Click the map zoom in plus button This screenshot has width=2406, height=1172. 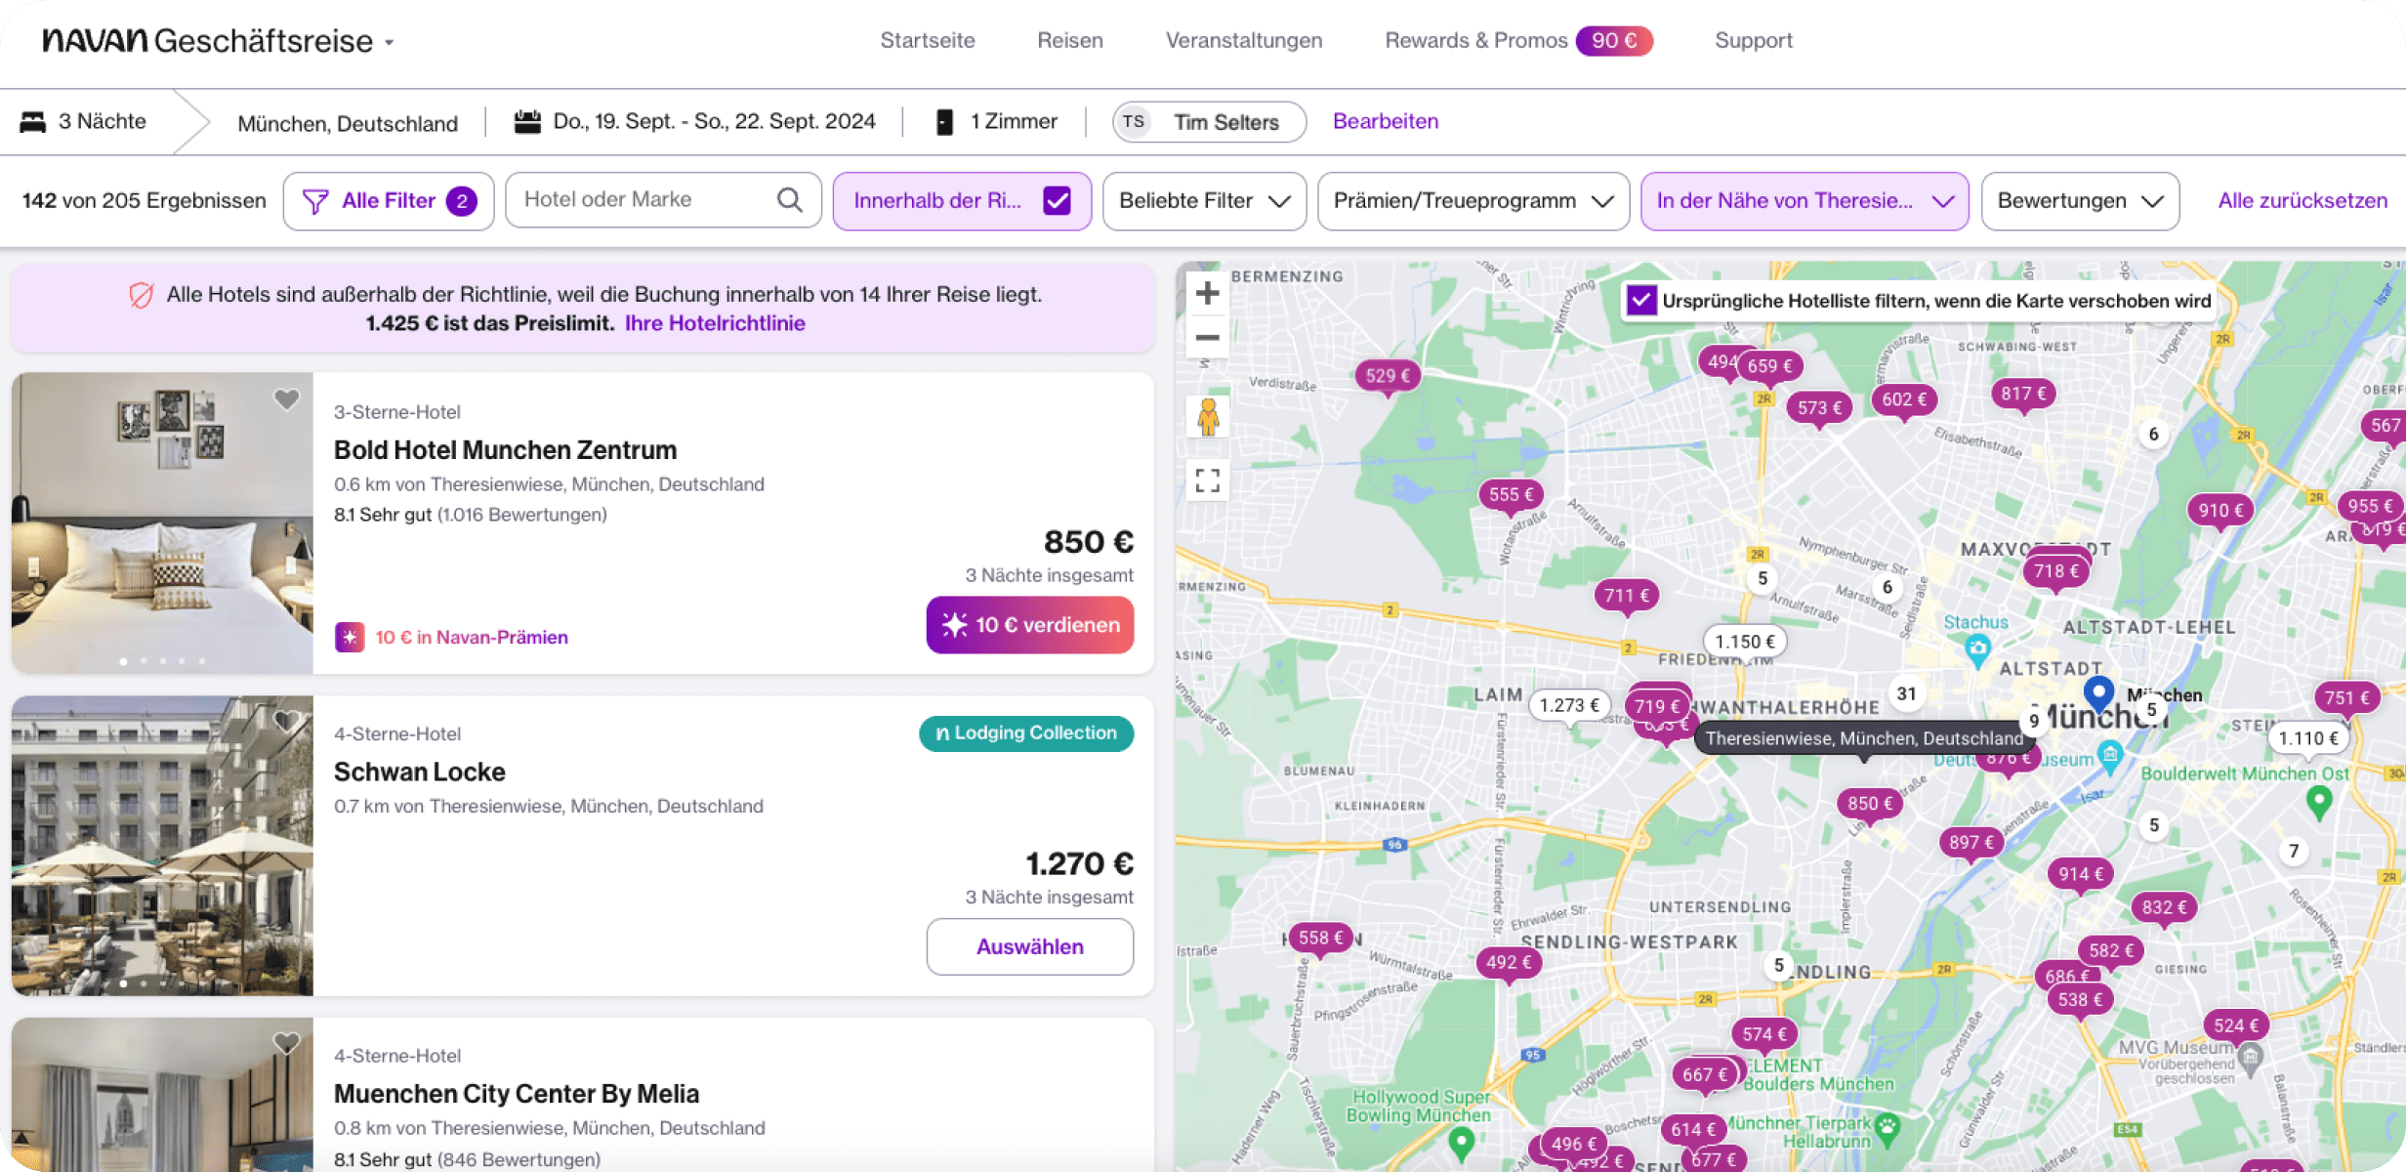(1208, 294)
